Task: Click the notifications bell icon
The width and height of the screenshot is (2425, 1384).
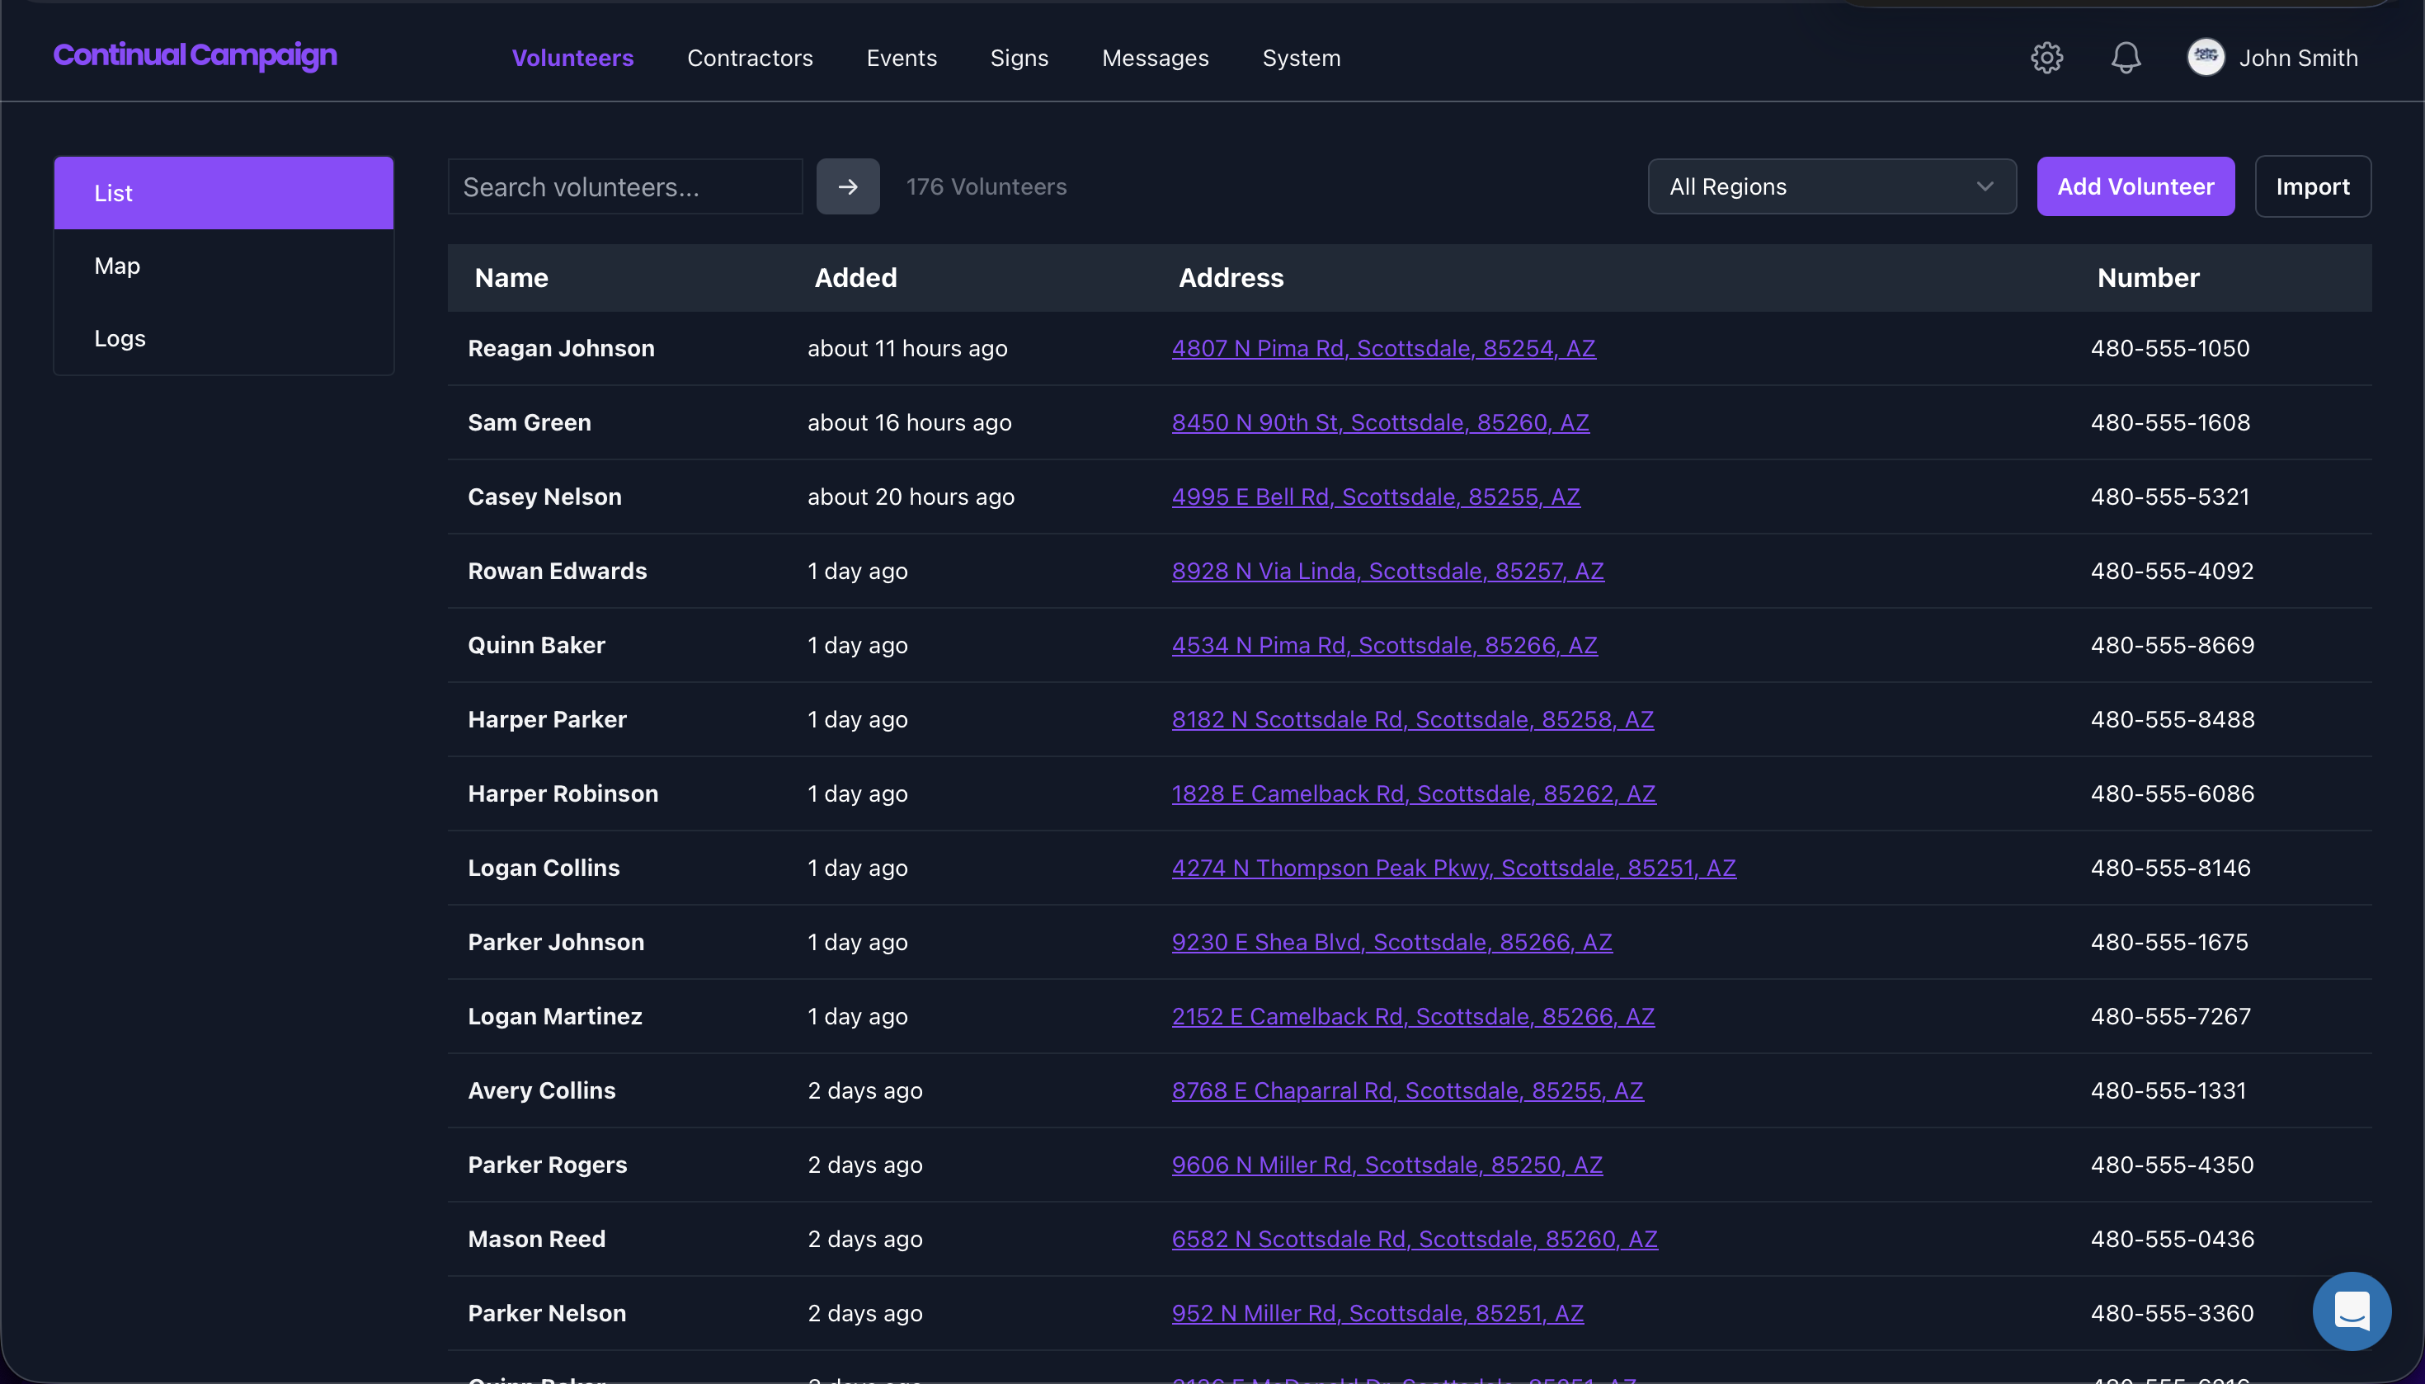Action: [x=2126, y=58]
